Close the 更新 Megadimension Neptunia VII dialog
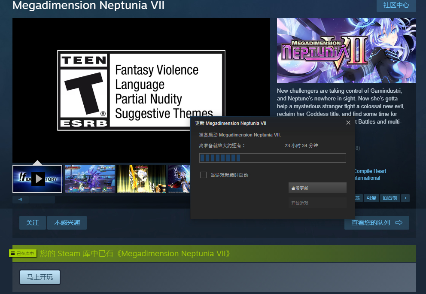The image size is (426, 294). click(348, 123)
